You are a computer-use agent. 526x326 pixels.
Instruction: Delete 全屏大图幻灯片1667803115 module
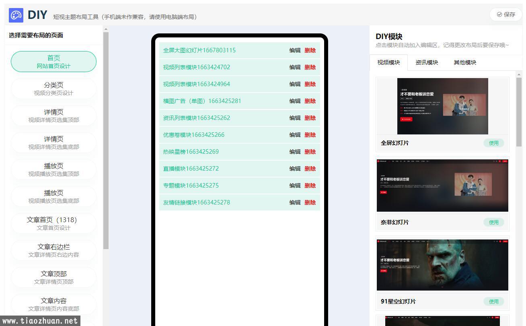[310, 50]
